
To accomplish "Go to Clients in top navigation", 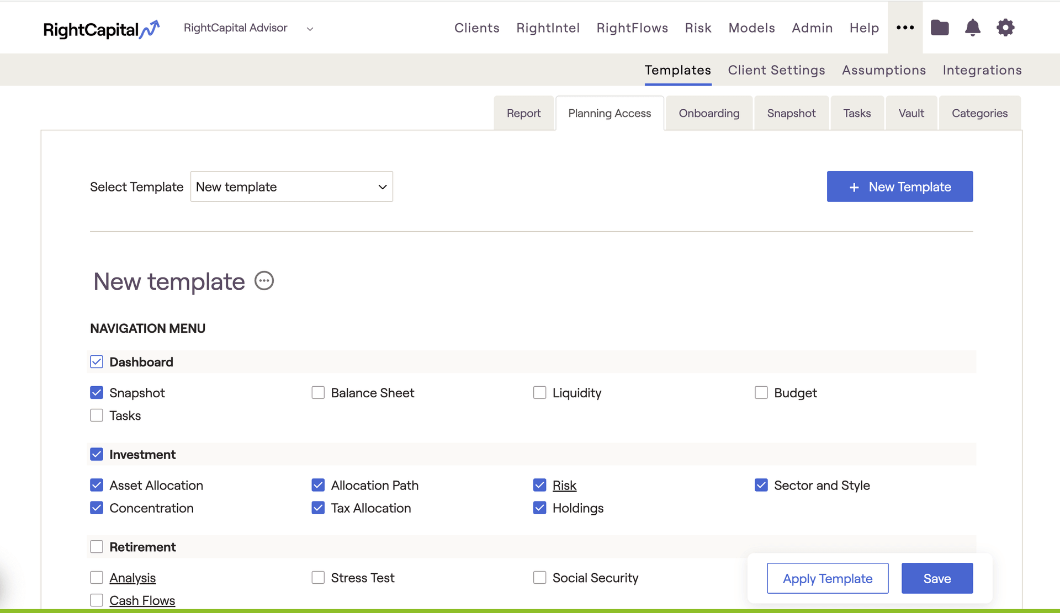I will click(476, 28).
